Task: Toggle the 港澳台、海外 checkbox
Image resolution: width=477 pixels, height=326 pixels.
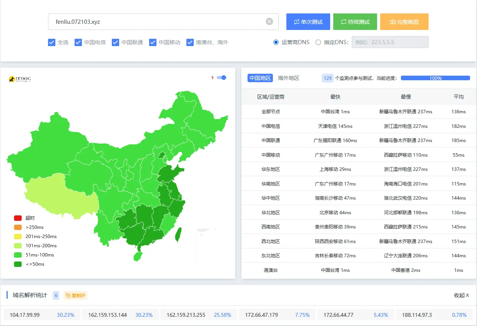Action: (190, 42)
